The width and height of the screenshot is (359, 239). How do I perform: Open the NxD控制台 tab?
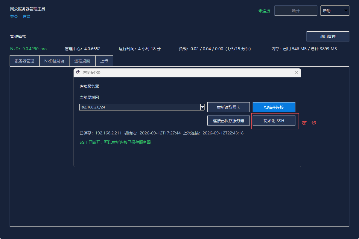[x=54, y=61]
